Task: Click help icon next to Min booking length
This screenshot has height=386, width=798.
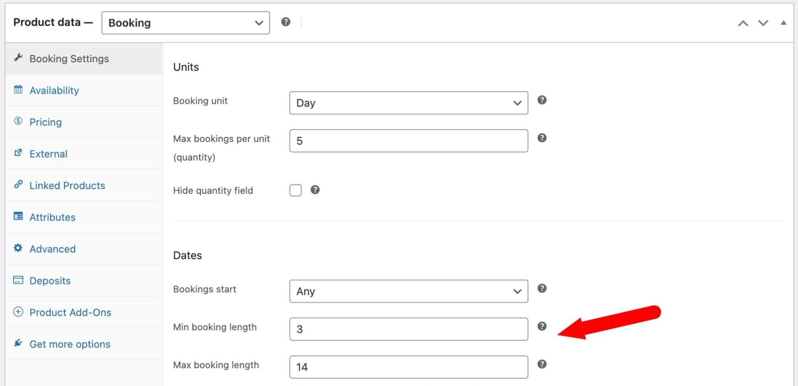Action: click(x=542, y=326)
